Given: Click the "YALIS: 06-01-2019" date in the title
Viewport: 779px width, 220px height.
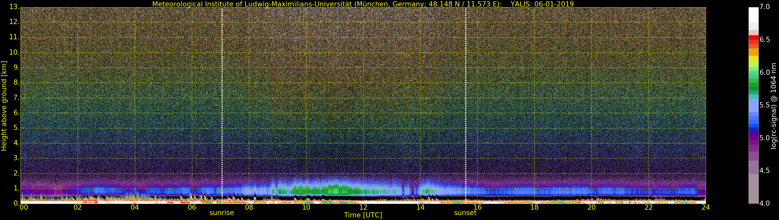Looking at the screenshot, I should point(542,4).
